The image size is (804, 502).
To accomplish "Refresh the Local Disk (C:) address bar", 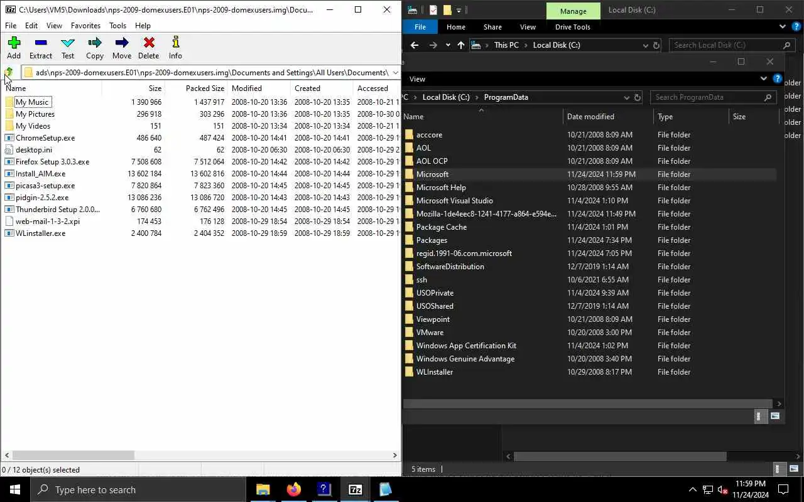I will (x=656, y=45).
